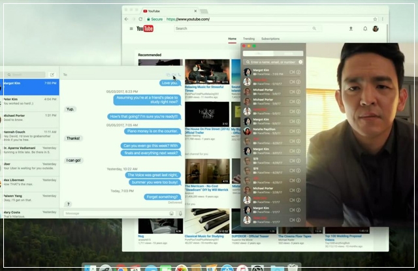Screen dimensions: 418x271
Task: Focus the YouTube search box
Action: coord(242,29)
